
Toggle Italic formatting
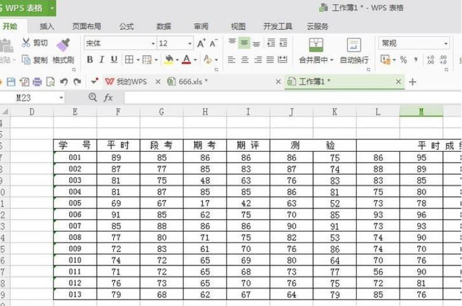coord(102,60)
